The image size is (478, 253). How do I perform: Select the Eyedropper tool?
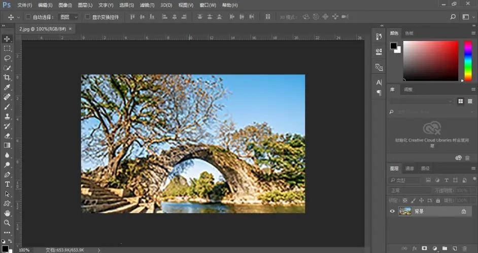tap(7, 87)
